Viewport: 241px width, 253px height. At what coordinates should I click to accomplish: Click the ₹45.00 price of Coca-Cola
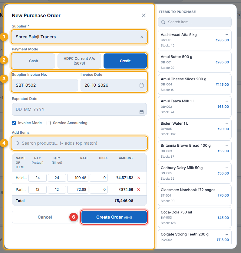point(223,218)
